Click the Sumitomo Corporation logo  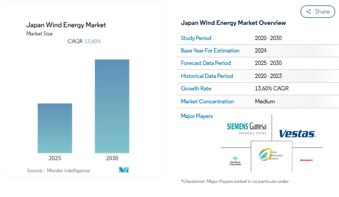point(235,161)
